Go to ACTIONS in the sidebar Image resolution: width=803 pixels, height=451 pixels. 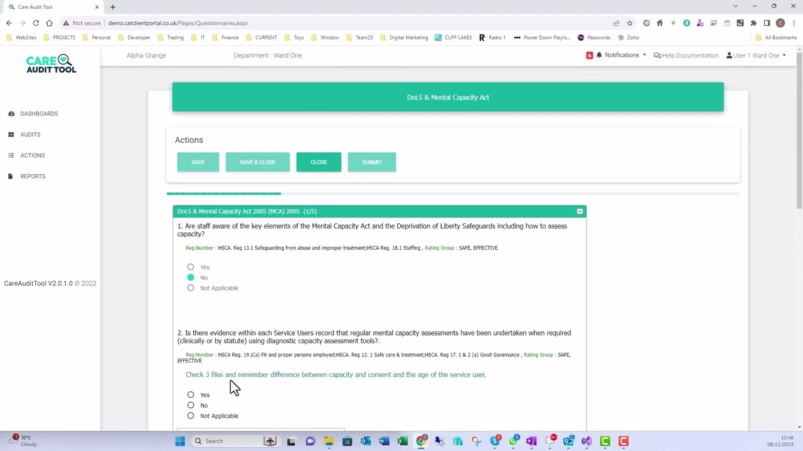coord(33,155)
